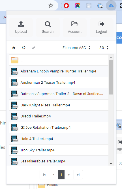Go to last page in pagination
The height and width of the screenshot is (189, 122).
pos(78,175)
